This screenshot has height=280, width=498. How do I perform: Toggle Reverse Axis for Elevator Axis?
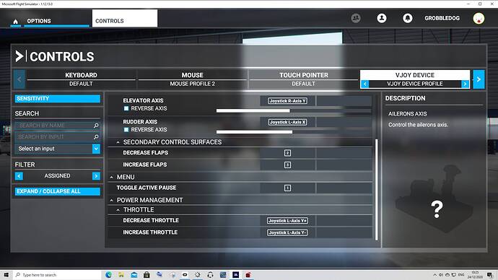click(x=126, y=108)
